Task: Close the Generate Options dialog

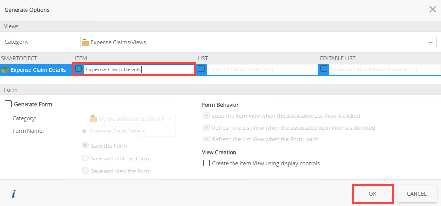Action: point(432,9)
